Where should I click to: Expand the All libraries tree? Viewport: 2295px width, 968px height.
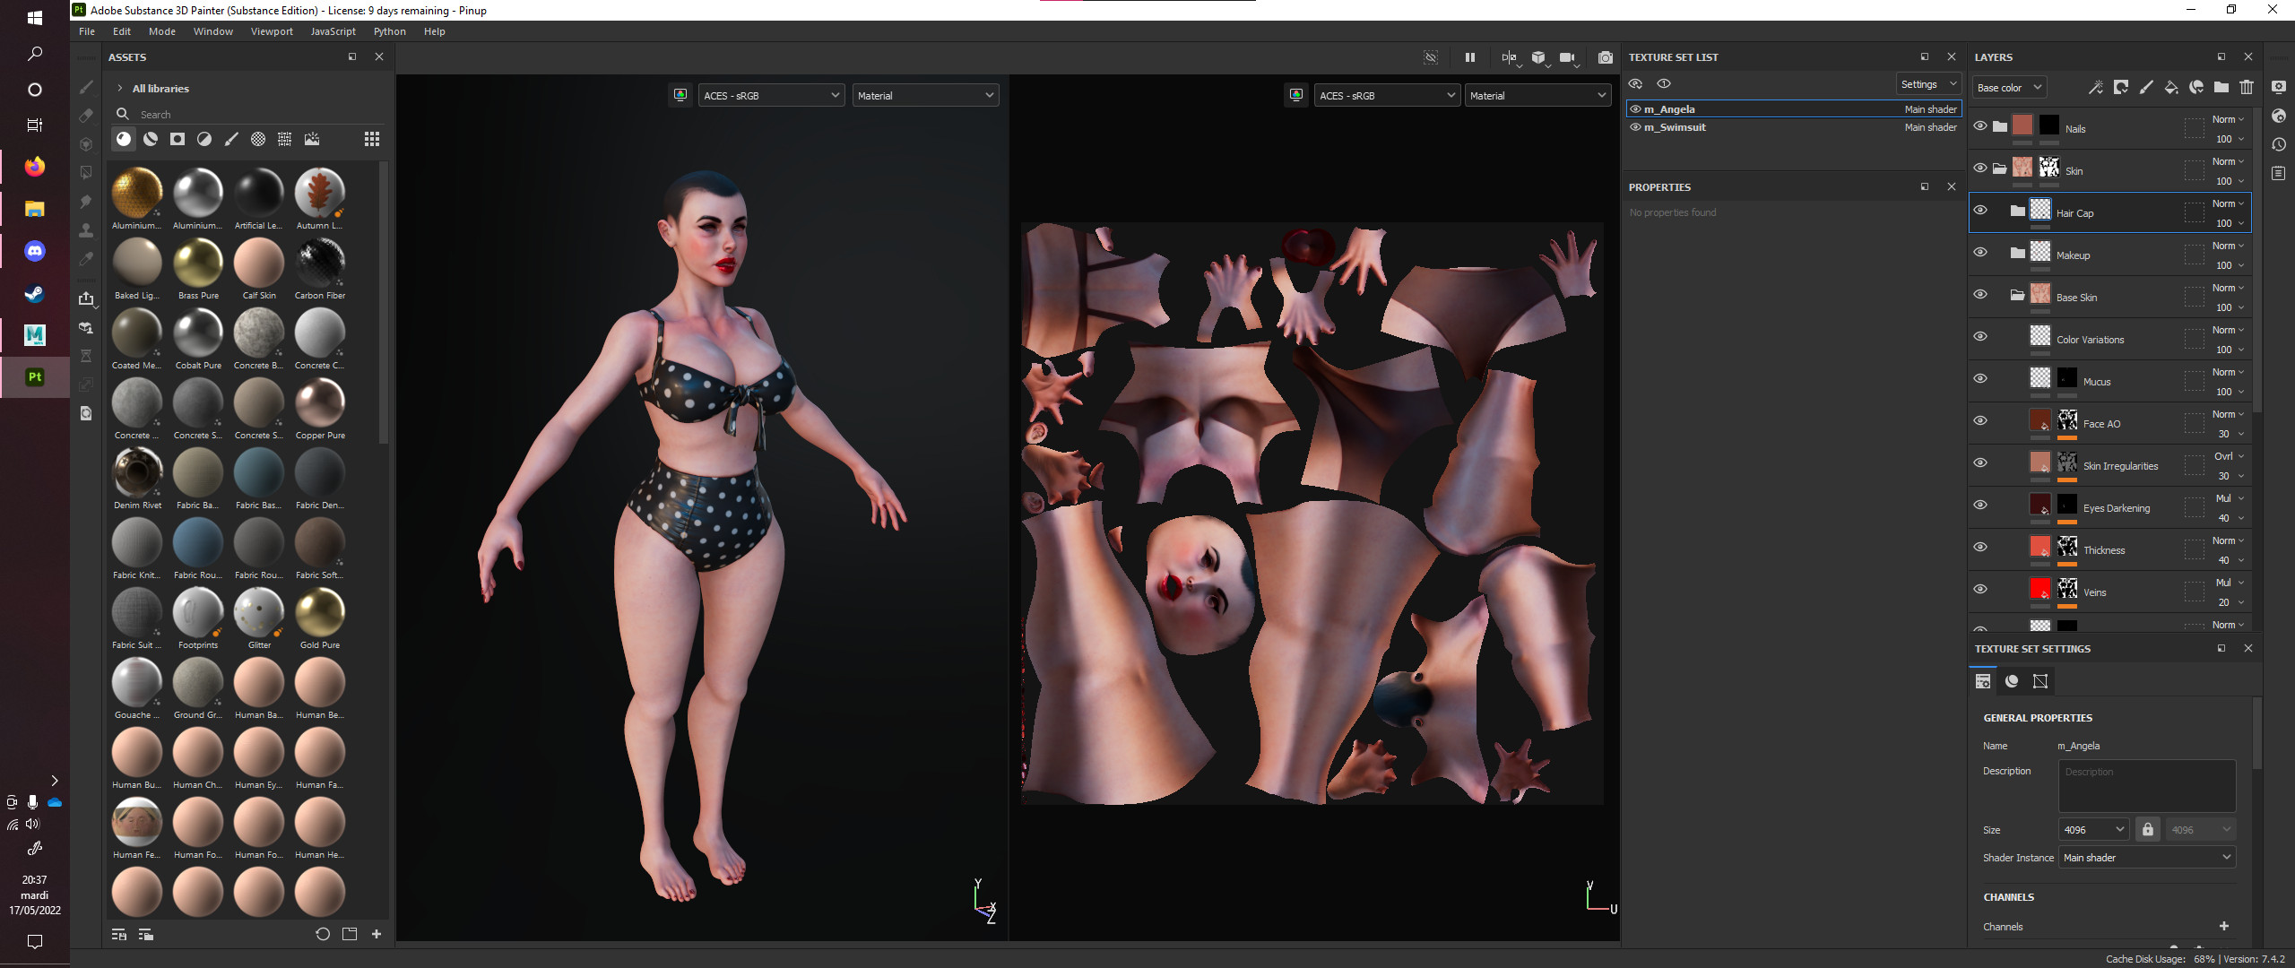tap(120, 88)
